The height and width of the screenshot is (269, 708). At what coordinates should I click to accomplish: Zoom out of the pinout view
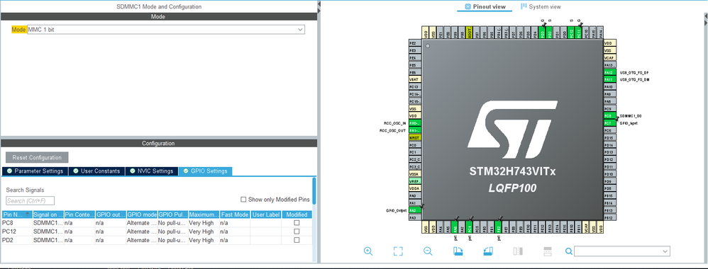coord(428,251)
